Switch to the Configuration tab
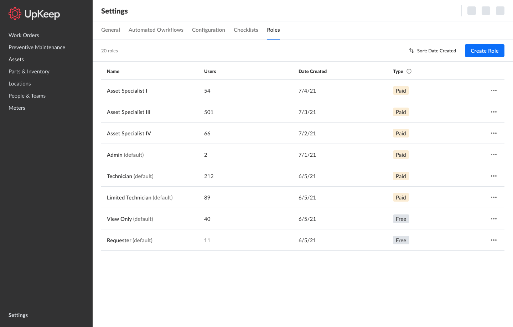The image size is (513, 327). 208,30
